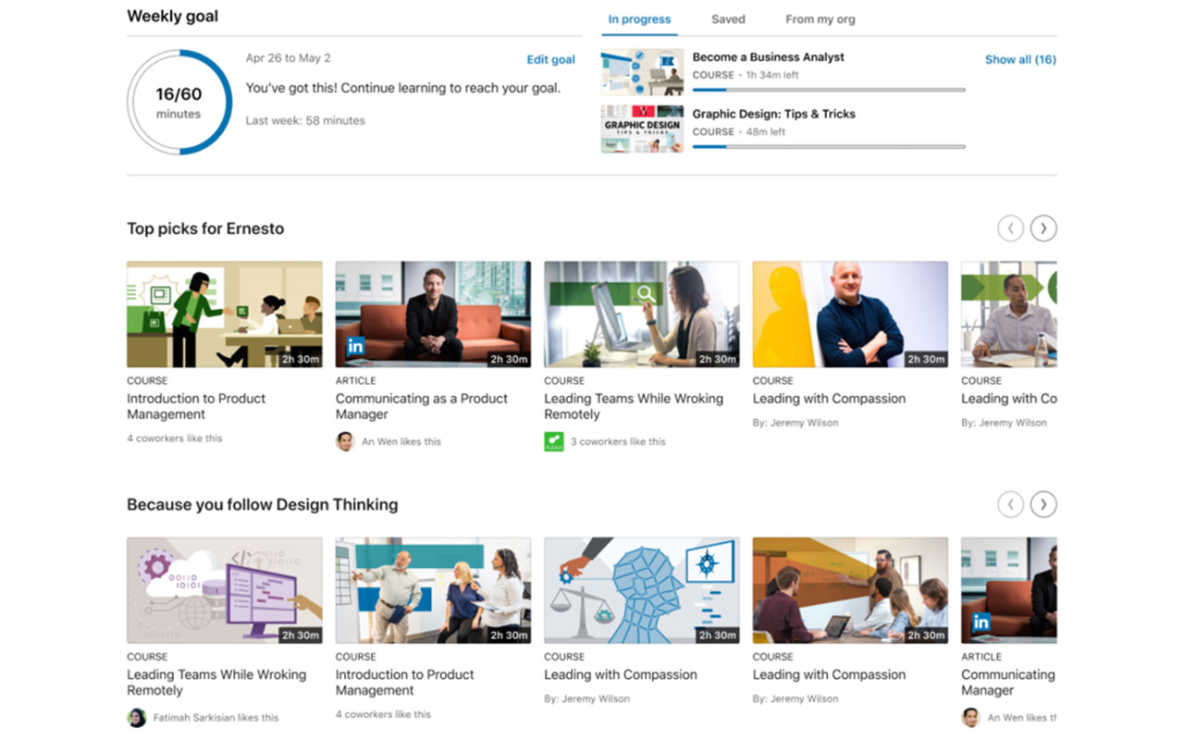Open the From my org tab
This screenshot has height=740, width=1184.
820,18
